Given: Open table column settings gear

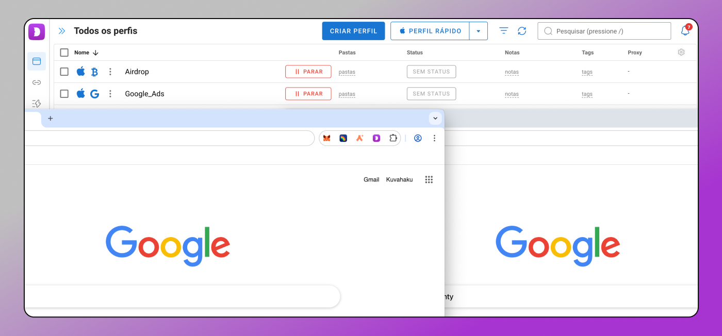Looking at the screenshot, I should [681, 52].
